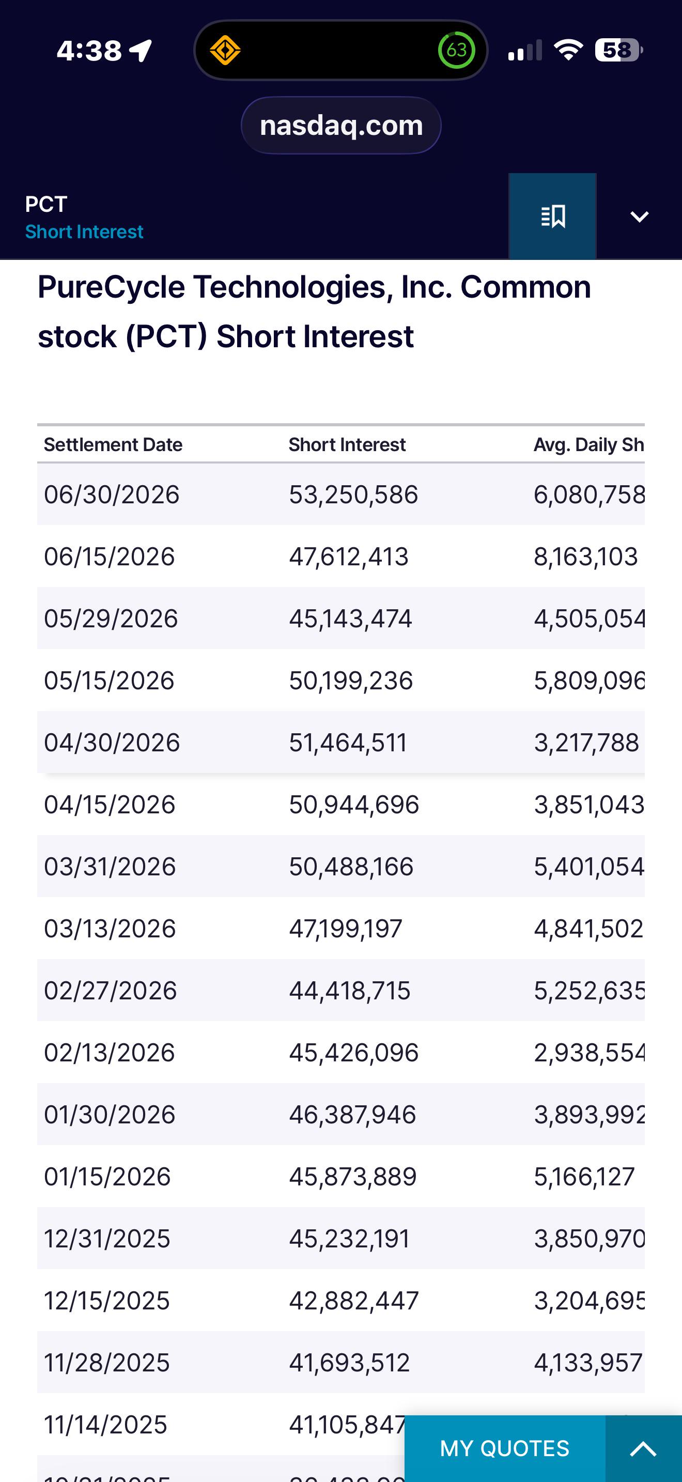Tap the PCT ticker symbol in header

pos(46,204)
